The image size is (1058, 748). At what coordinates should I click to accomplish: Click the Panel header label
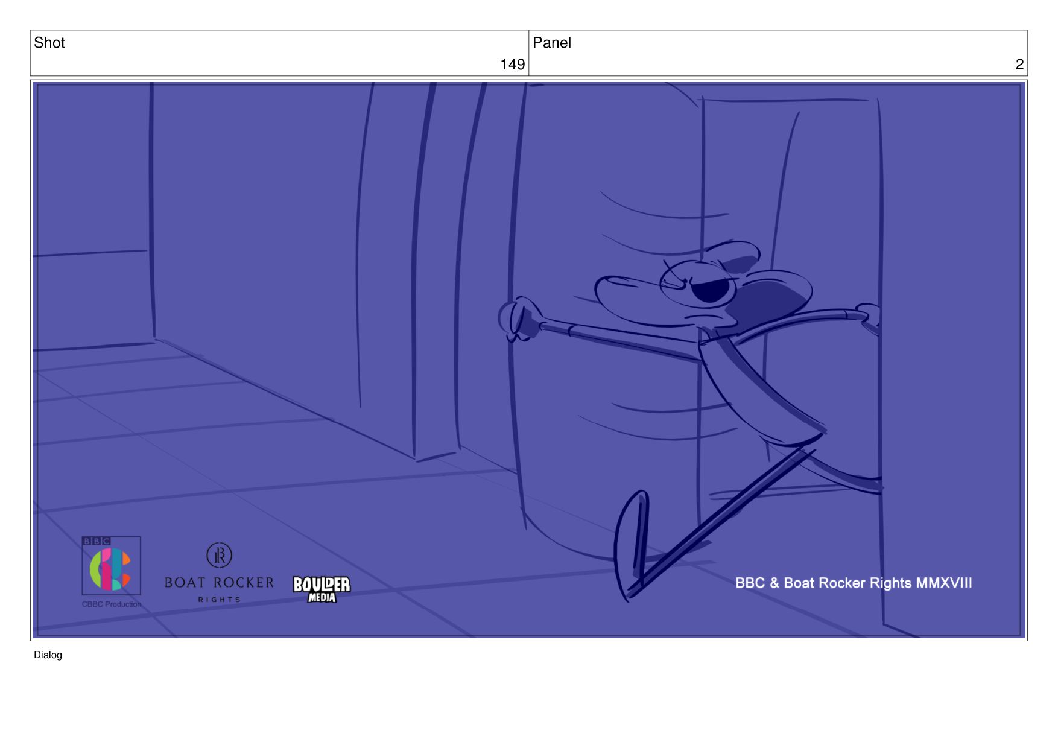[551, 43]
